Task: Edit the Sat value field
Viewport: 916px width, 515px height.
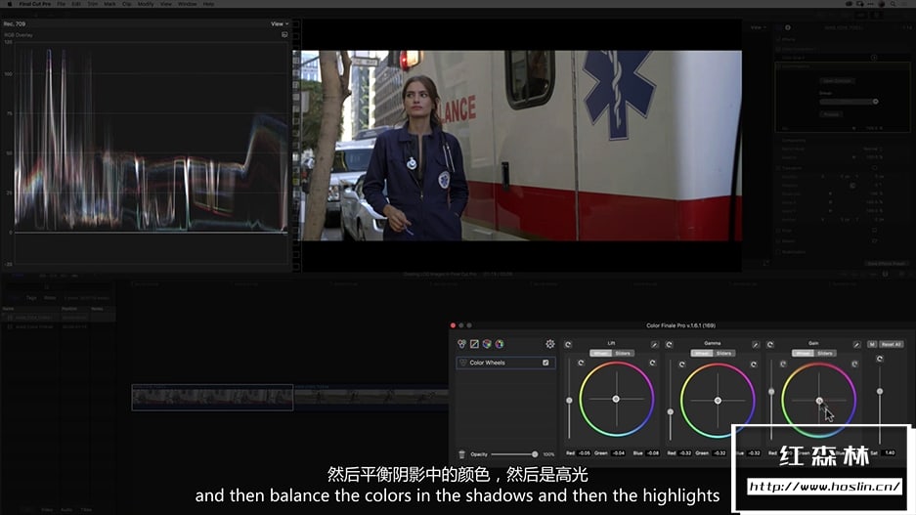Action: tap(890, 453)
